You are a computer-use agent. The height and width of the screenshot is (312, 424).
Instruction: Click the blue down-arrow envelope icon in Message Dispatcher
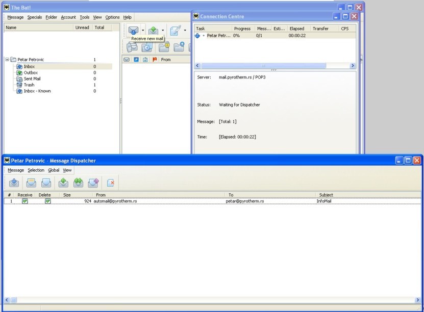click(14, 183)
